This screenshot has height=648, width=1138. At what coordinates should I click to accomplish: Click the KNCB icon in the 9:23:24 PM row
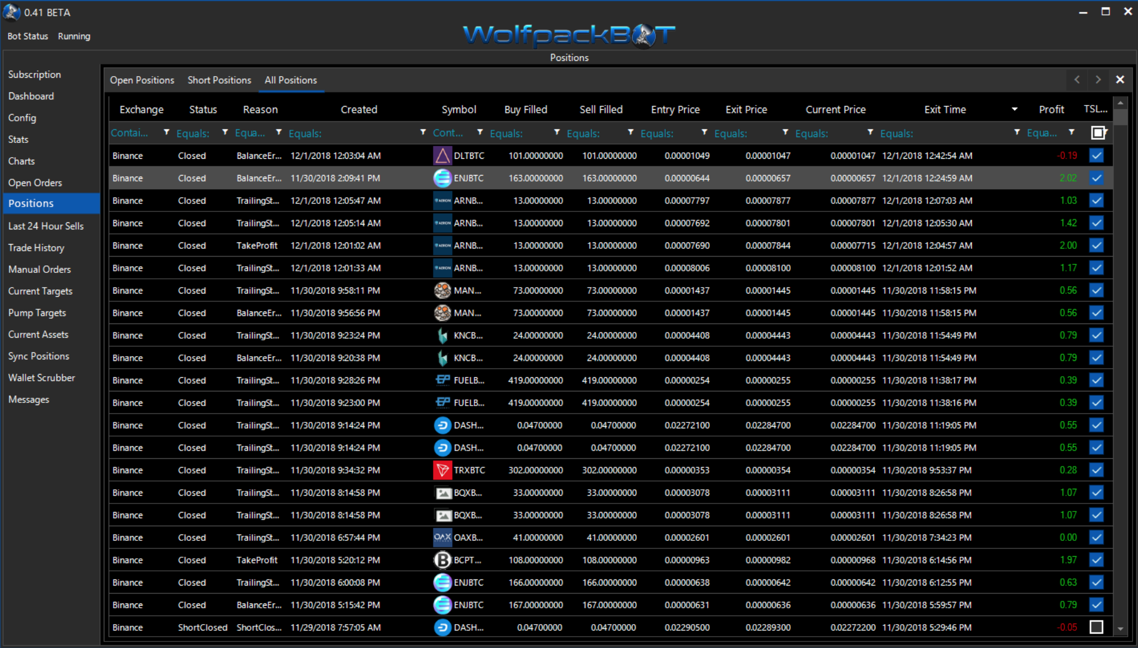tap(442, 335)
